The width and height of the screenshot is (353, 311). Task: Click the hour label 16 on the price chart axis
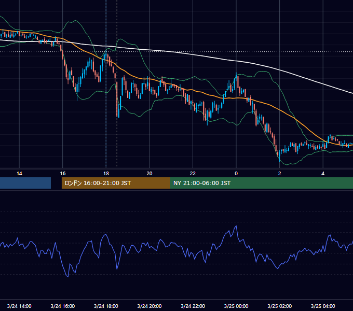(63, 174)
